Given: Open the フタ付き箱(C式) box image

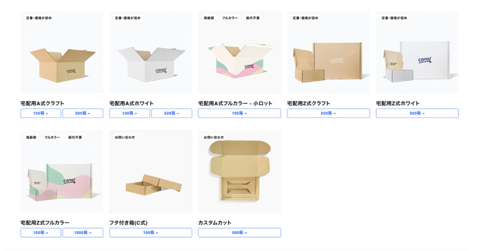Looking at the screenshot, I should [x=151, y=171].
